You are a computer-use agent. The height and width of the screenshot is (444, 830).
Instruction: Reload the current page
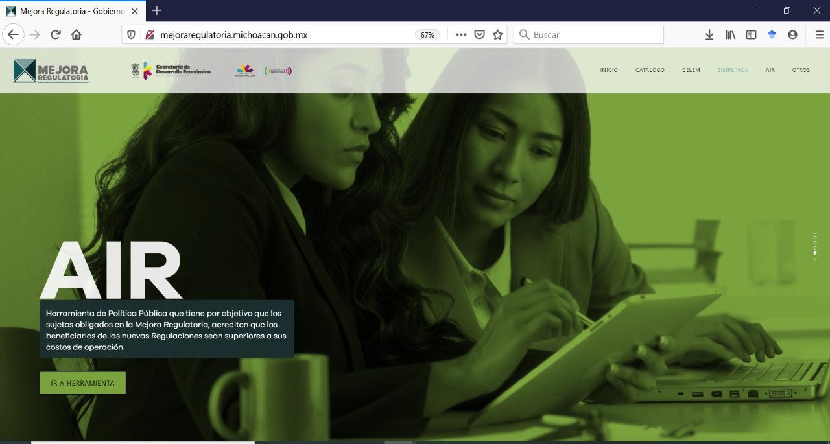(56, 35)
